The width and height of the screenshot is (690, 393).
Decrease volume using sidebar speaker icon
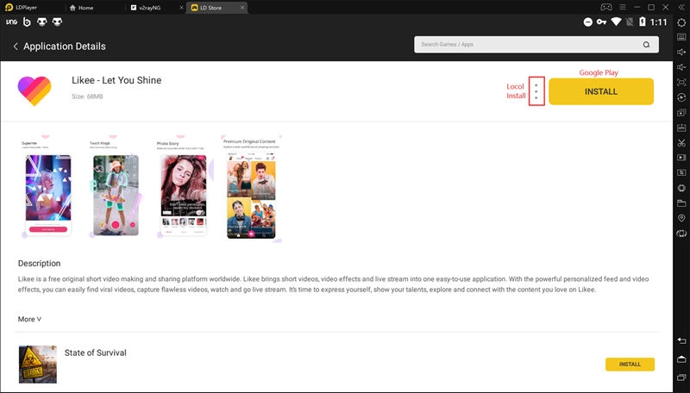681,67
